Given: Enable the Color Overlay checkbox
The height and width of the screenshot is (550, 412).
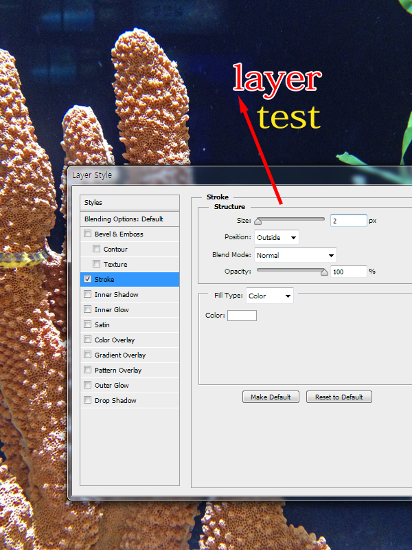Looking at the screenshot, I should tap(88, 339).
